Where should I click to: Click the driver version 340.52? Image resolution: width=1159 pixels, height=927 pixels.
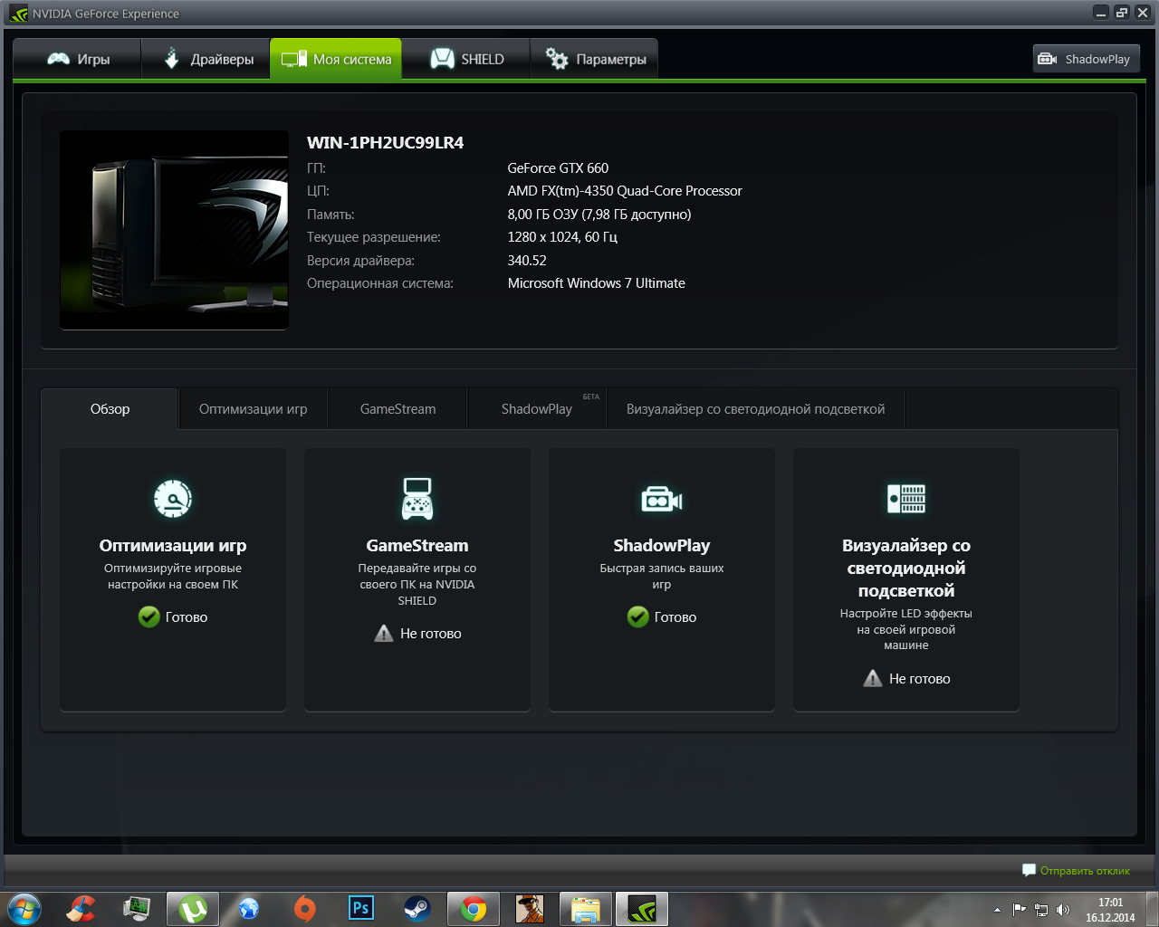527,261
